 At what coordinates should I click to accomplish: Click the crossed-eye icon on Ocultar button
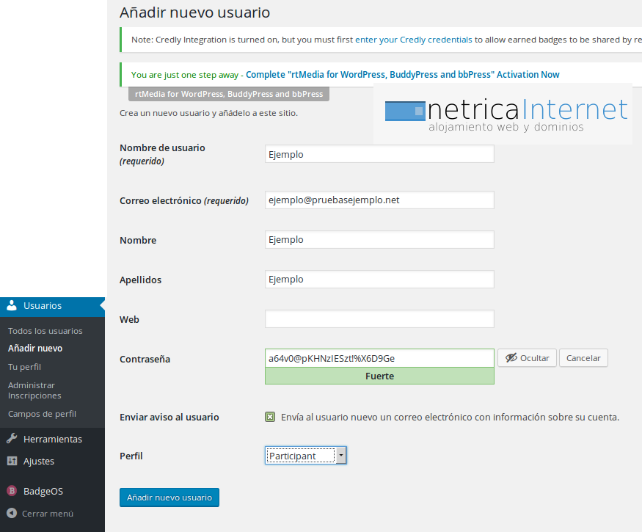coord(511,357)
